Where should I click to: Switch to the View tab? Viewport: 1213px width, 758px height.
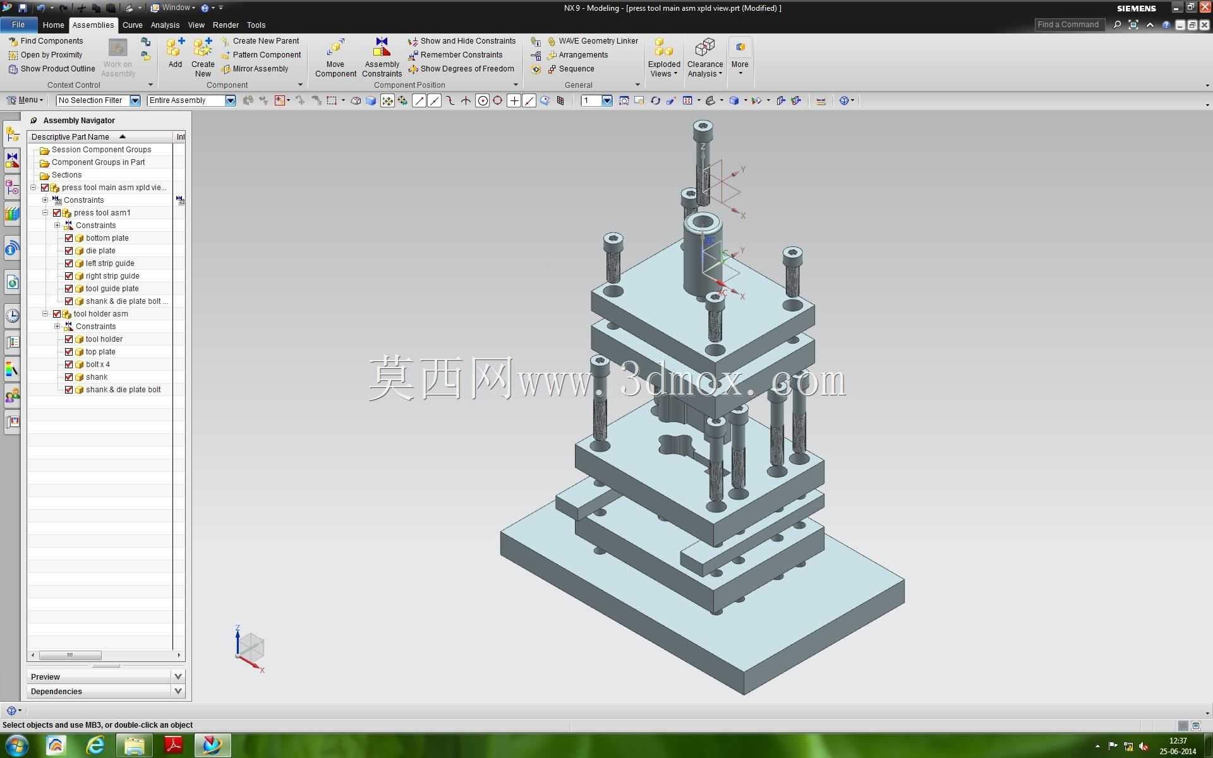(196, 25)
